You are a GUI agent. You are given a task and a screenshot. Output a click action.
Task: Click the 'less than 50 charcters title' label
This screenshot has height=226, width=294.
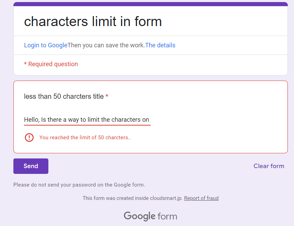pyautogui.click(x=63, y=97)
